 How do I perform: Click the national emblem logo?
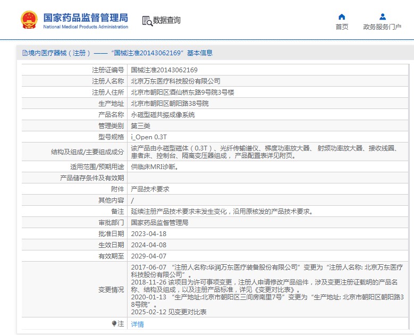click(29, 20)
